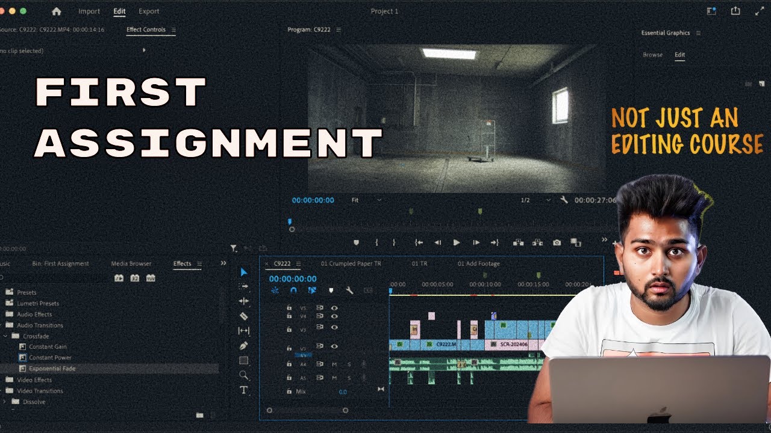The width and height of the screenshot is (771, 433).
Task: Toggle V4 track output eye
Action: (334, 316)
